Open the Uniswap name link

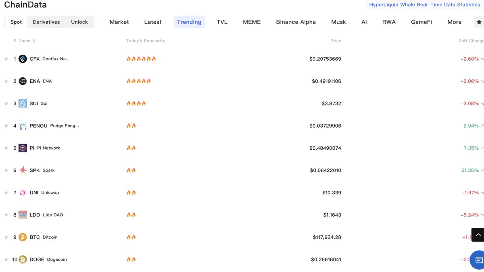pyautogui.click(x=50, y=193)
